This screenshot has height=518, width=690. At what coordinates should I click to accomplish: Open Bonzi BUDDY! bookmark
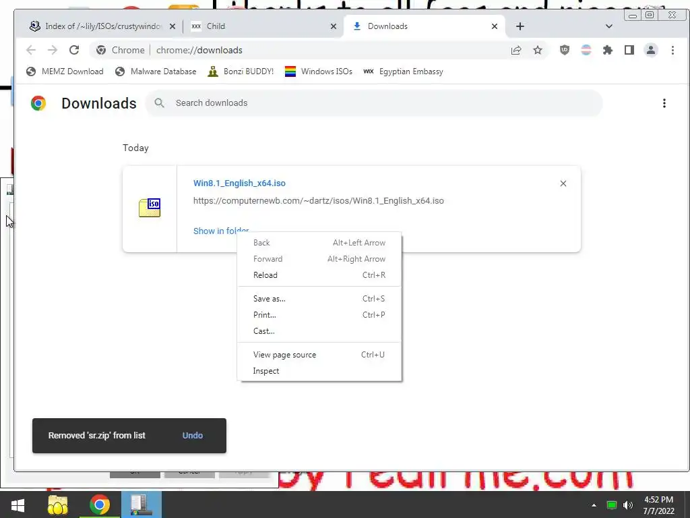coord(241,71)
